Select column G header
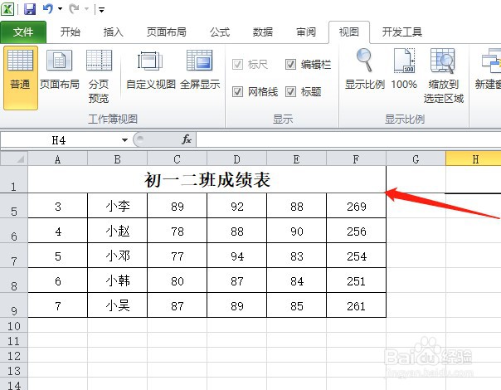 pos(416,158)
